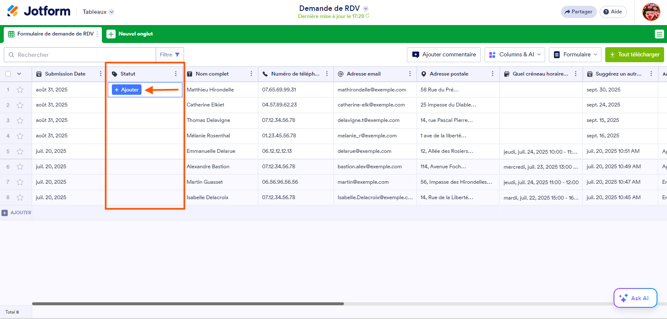Create a new tab with Nouvel onglet
The height and width of the screenshot is (319, 667).
click(x=130, y=34)
